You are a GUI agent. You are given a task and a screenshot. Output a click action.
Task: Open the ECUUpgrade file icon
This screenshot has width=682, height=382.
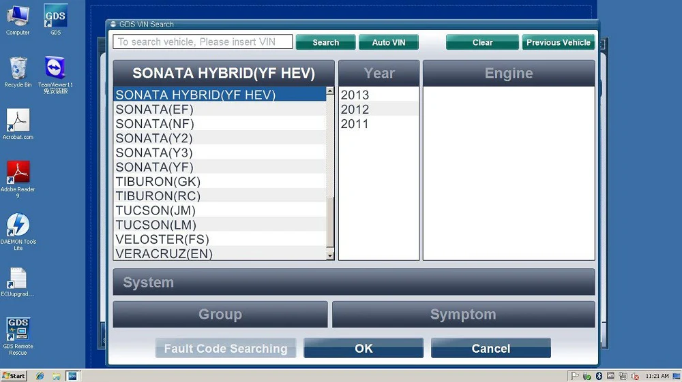(18, 278)
